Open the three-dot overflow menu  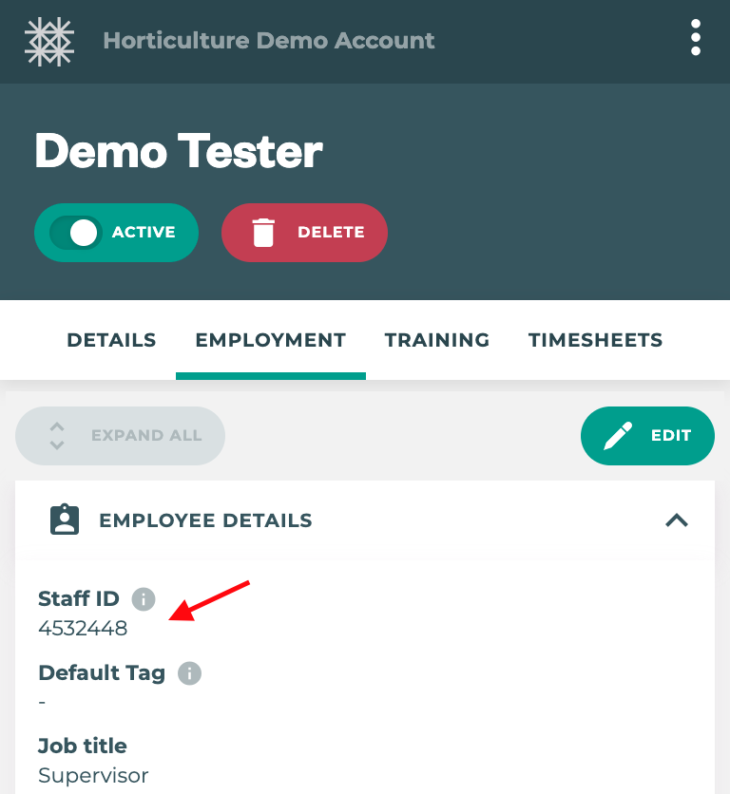click(696, 38)
